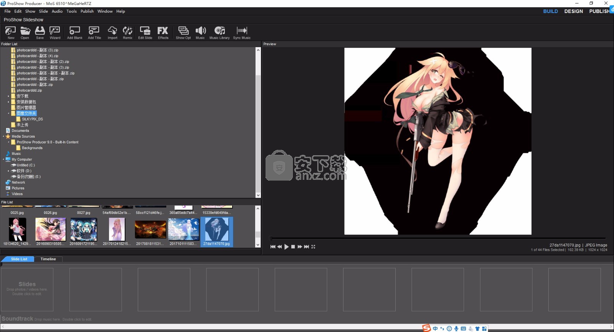Click the Import toolbar icon
Image resolution: width=614 pixels, height=332 pixels.
[x=112, y=32]
